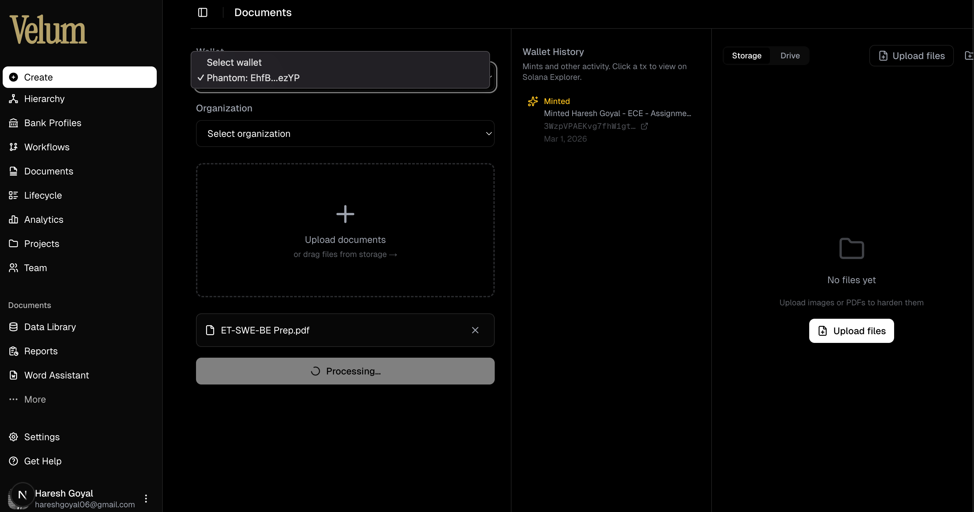The height and width of the screenshot is (512, 974).
Task: Open the Workflows section
Action: [x=47, y=147]
